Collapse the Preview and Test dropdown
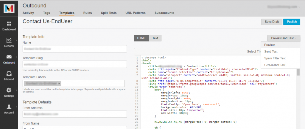Screen dimensions: 305x129 click(284, 38)
